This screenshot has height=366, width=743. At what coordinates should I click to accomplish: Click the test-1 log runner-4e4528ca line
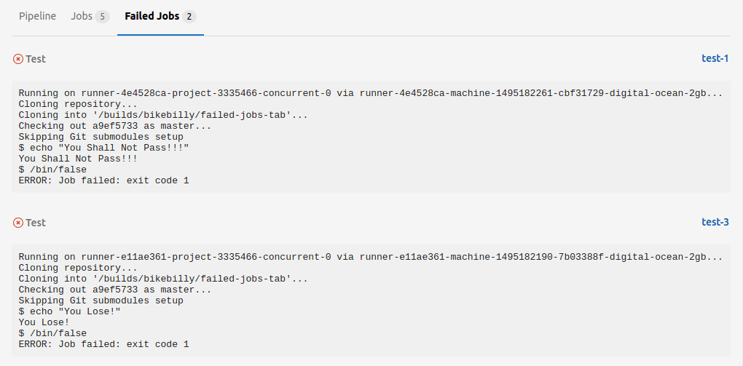[371, 93]
